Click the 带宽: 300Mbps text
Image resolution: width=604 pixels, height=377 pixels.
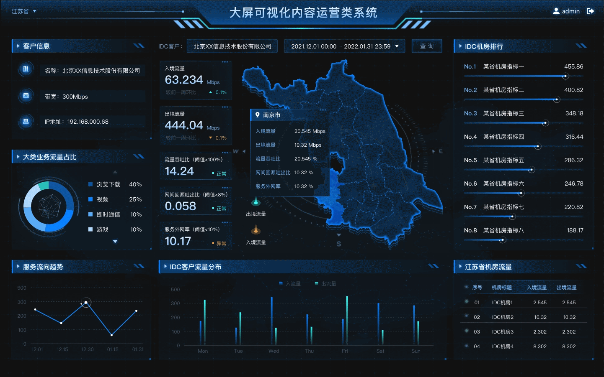pos(66,97)
